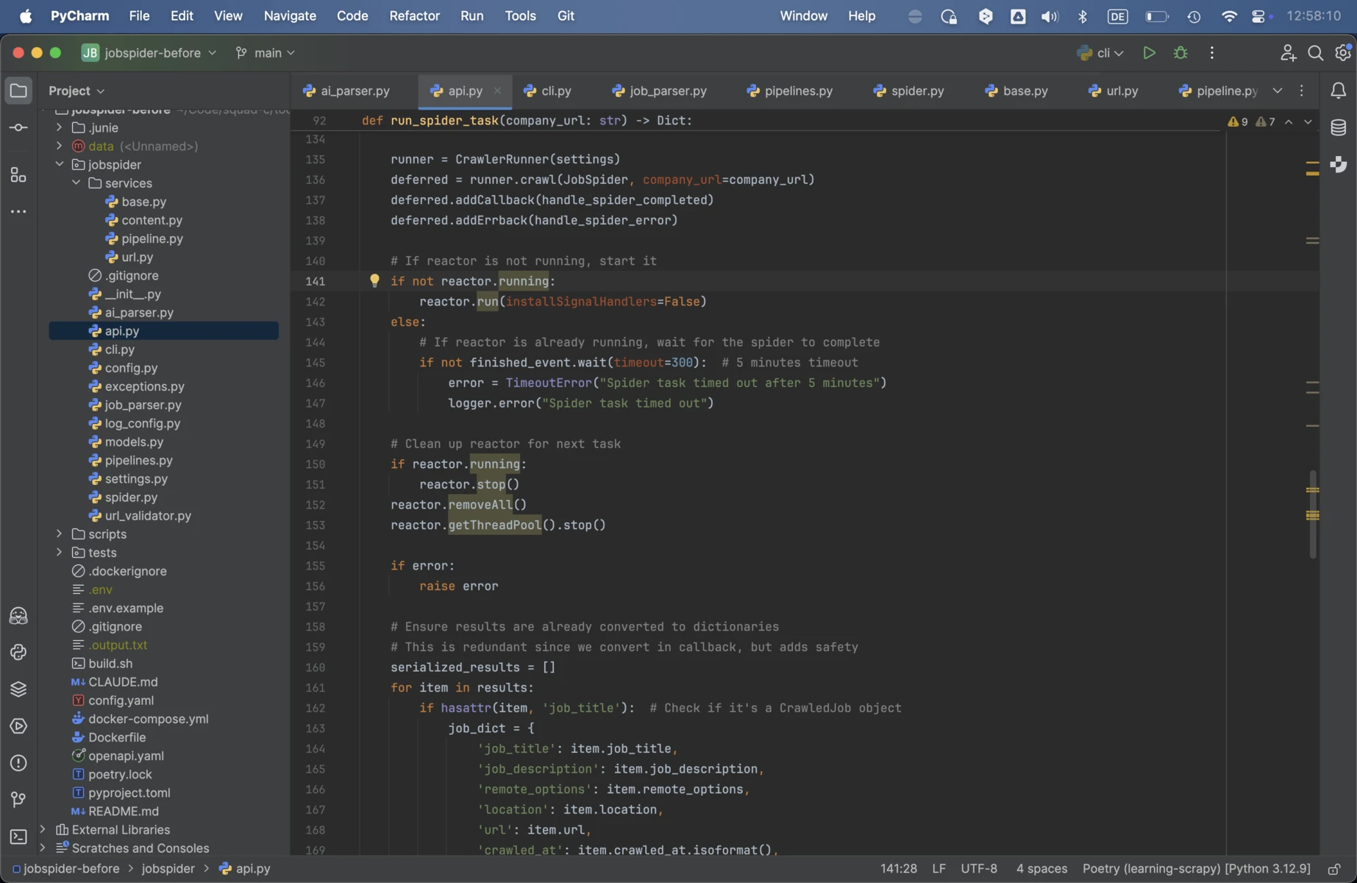Viewport: 1357px width, 883px height.
Task: Open Notifications bell panel
Action: click(x=1339, y=91)
